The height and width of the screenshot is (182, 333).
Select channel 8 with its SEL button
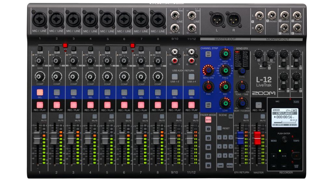click(158, 92)
